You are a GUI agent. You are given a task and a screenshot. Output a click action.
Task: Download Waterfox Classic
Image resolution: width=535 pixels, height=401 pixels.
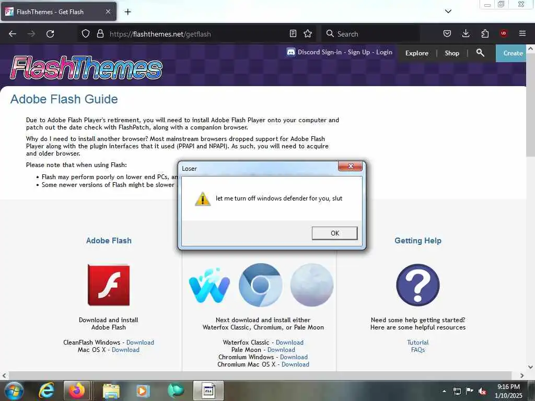pos(289,343)
